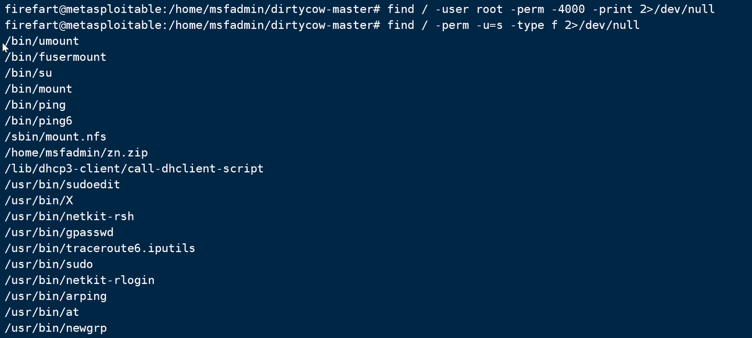Click the call-dhclient-script path line
Viewport: 752px width, 338px height.
(x=134, y=168)
